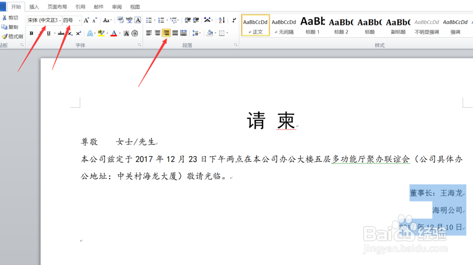Click the Copy (复制) button
The height and width of the screenshot is (265, 473).
[10, 27]
